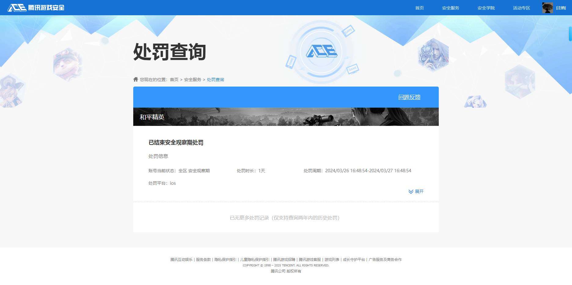Viewport: 572px width, 285px height.
Task: Open the 儿童隐私保护指引 footer link
Action: tap(255, 260)
